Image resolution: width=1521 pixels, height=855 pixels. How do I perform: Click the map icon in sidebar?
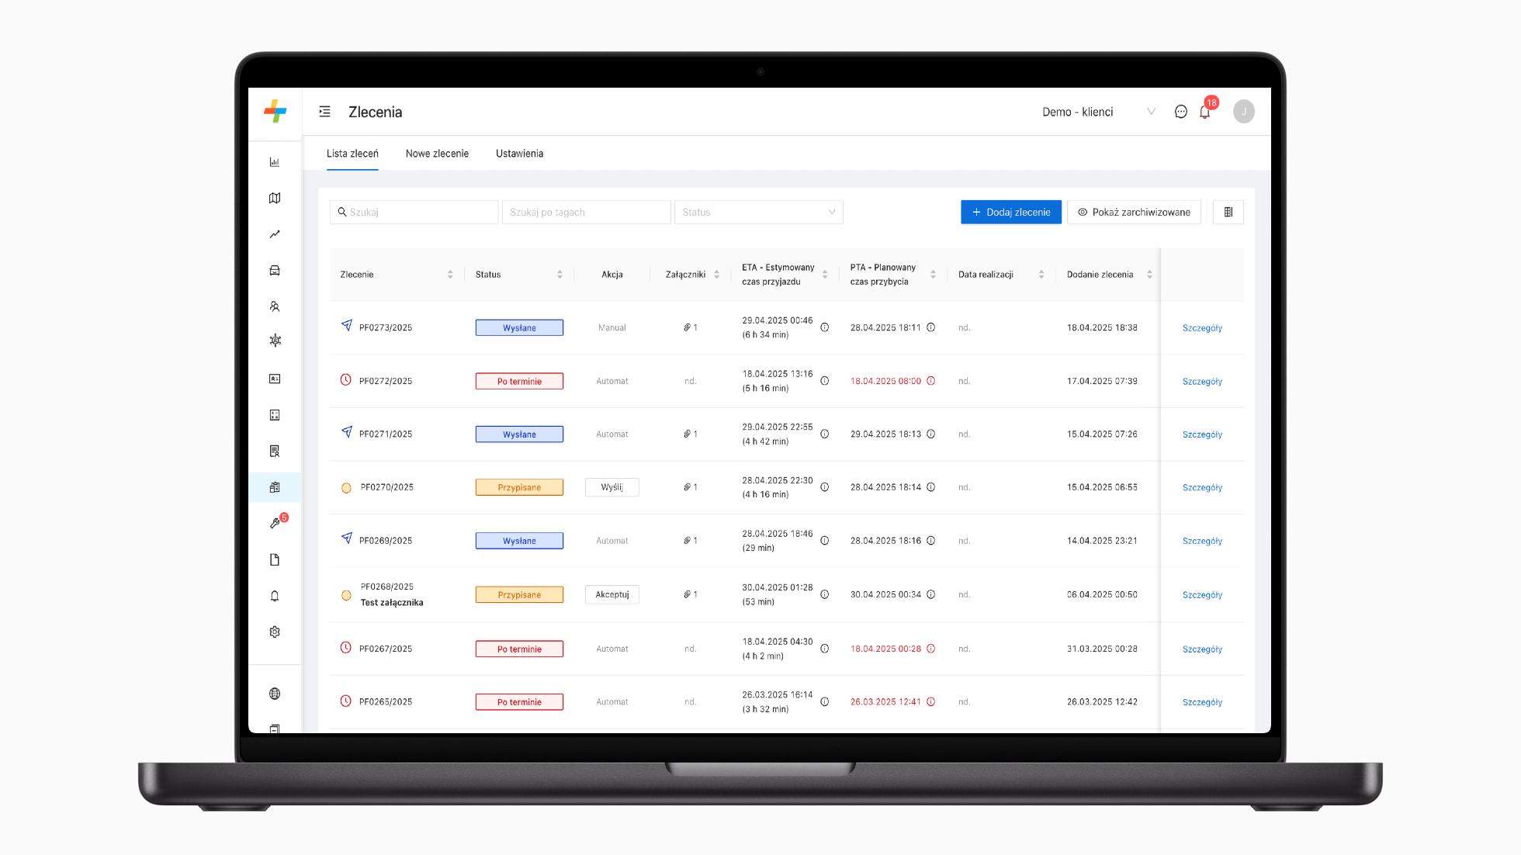[x=275, y=199]
